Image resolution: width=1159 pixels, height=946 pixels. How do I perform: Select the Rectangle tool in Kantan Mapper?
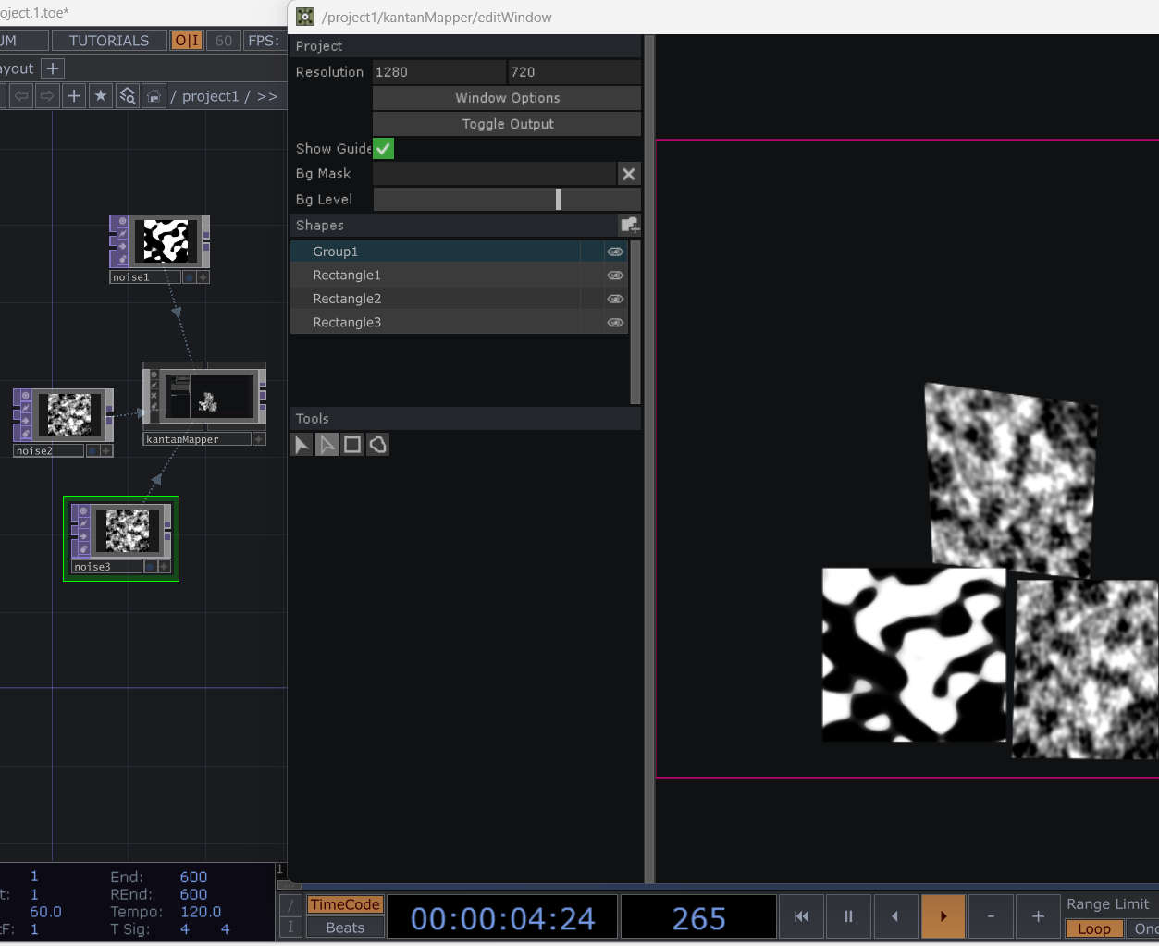[352, 445]
